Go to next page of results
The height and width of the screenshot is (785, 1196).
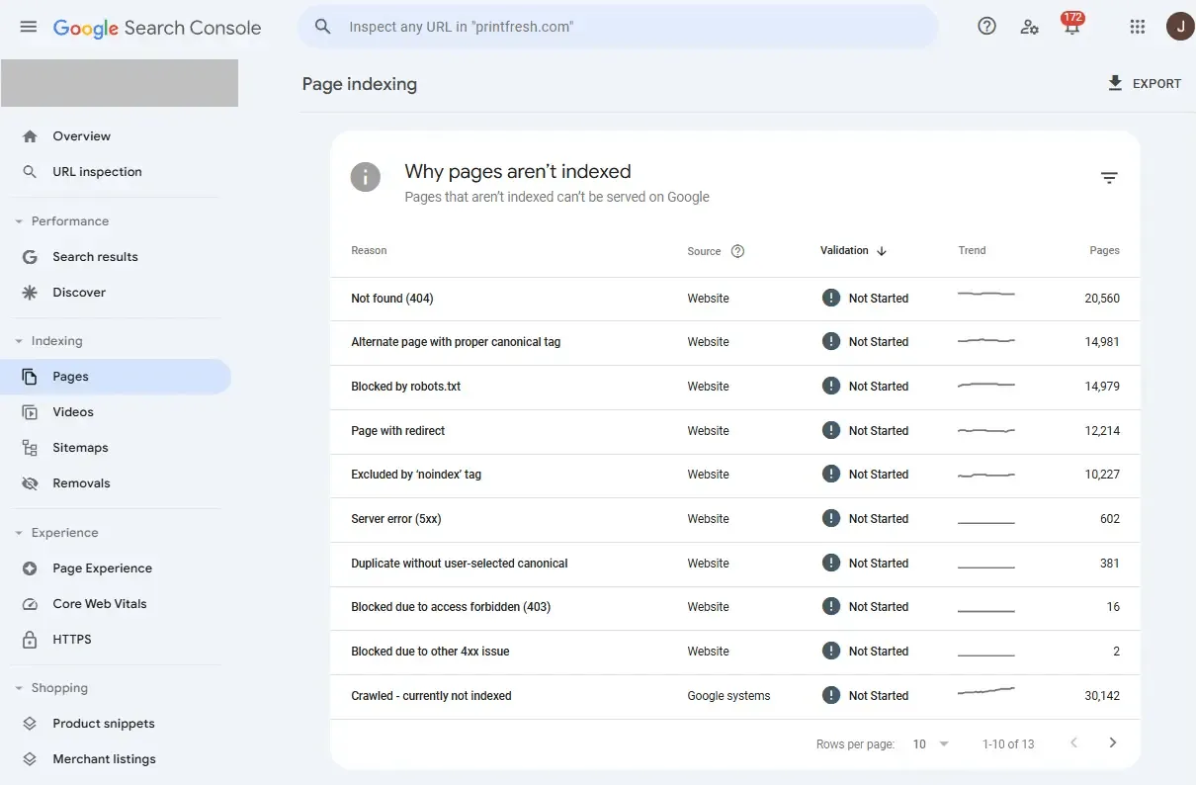click(x=1113, y=743)
